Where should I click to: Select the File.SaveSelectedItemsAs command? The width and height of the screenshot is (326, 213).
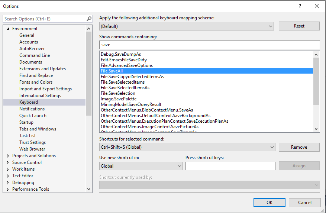pos(125,88)
